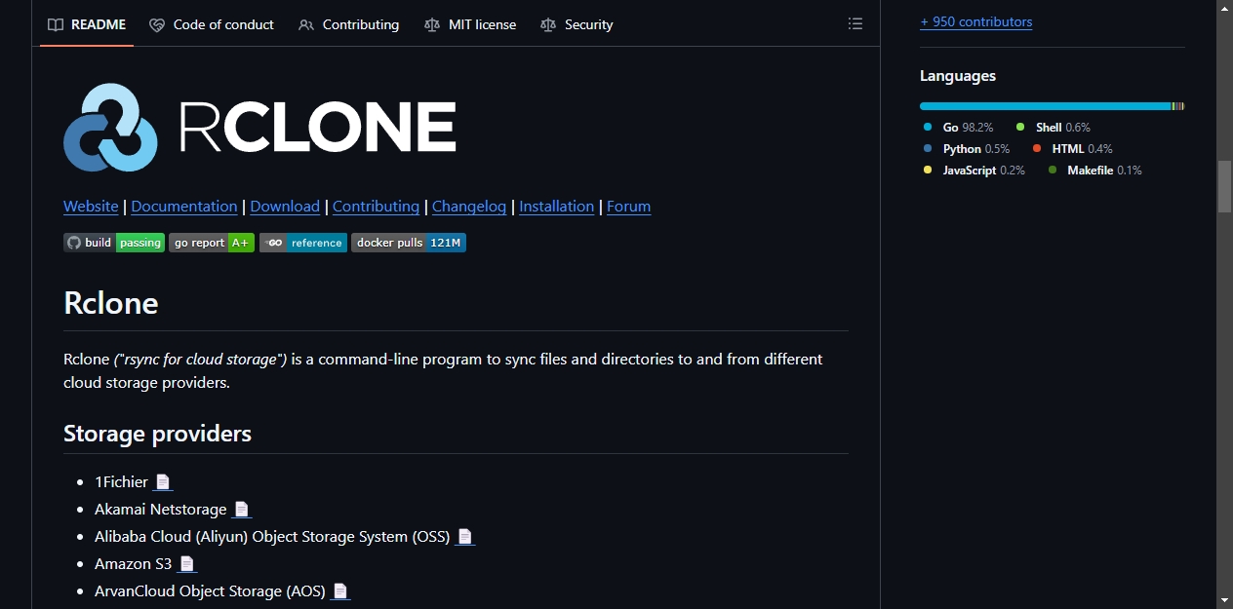Click the go report A+ badge

[x=212, y=243]
